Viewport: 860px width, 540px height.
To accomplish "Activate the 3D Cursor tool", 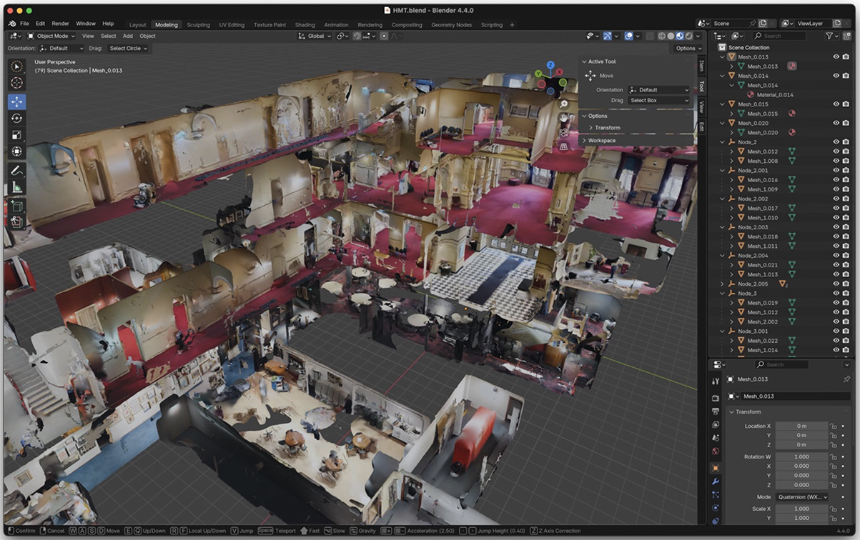I will point(17,83).
